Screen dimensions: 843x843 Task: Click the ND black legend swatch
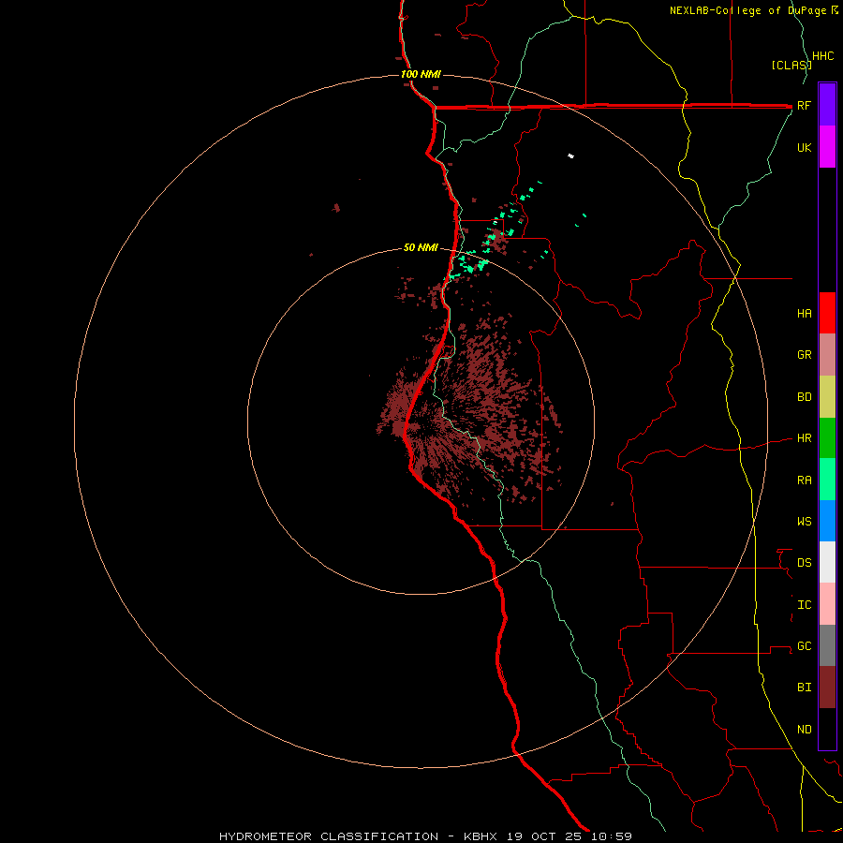click(827, 729)
